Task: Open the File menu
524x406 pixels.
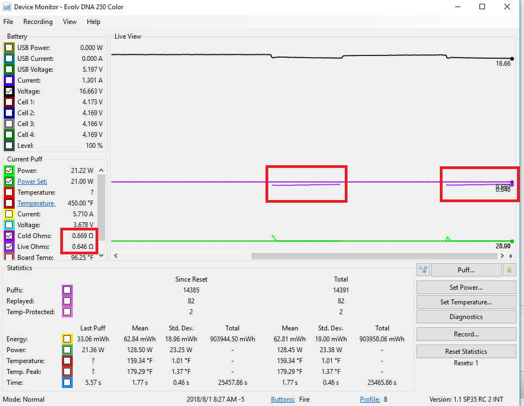Action: tap(8, 22)
